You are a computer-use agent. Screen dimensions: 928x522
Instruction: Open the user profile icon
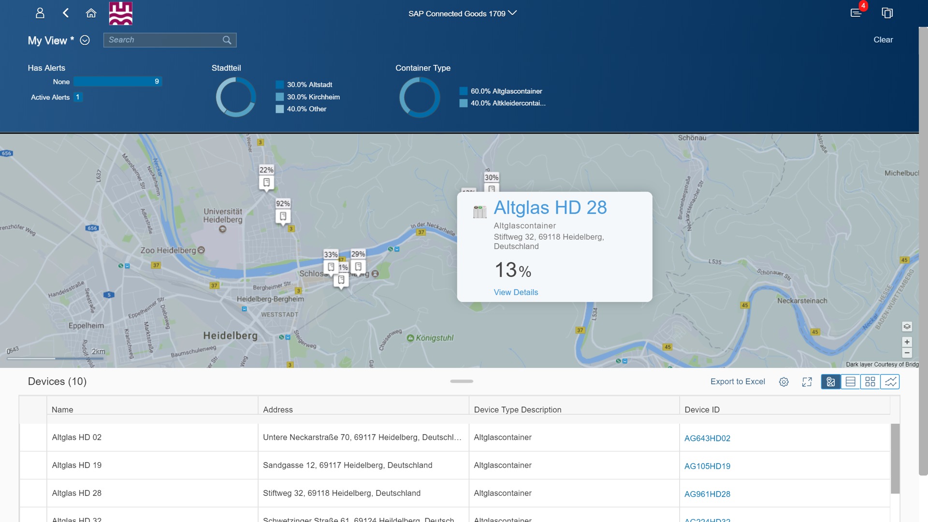tap(40, 13)
